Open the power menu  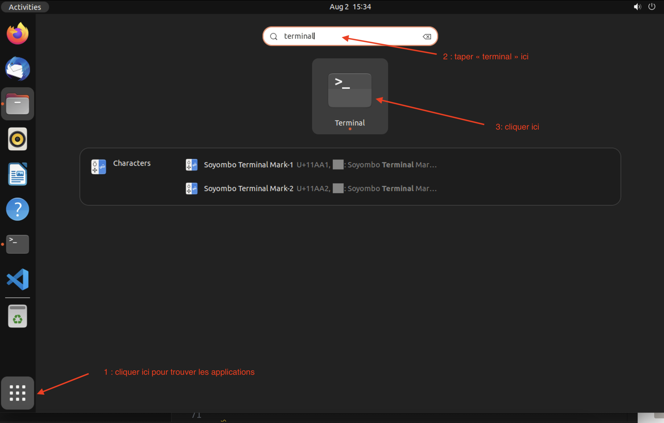point(652,7)
